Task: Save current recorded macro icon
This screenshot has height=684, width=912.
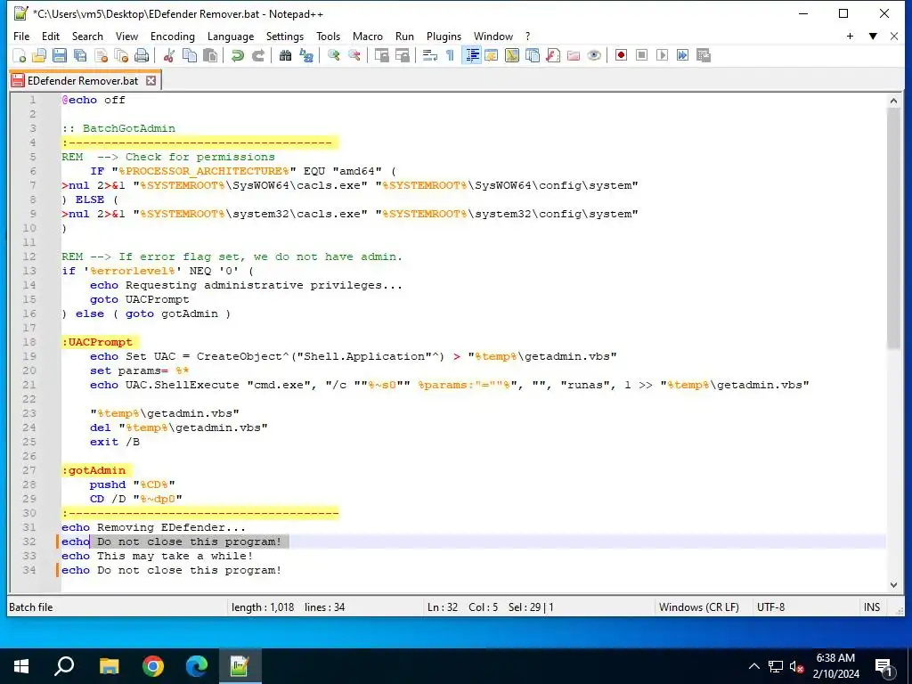Action: 704,55
